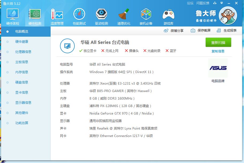The image size is (244, 163).
Task: Click the Nvidia GeForce GTX 970 value
Action: pos(122,113)
